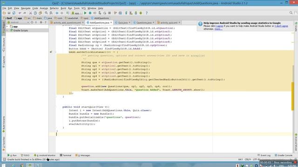The height and width of the screenshot is (167, 298).
Task: Open the Messages tool window
Action: pyautogui.click(x=83, y=155)
